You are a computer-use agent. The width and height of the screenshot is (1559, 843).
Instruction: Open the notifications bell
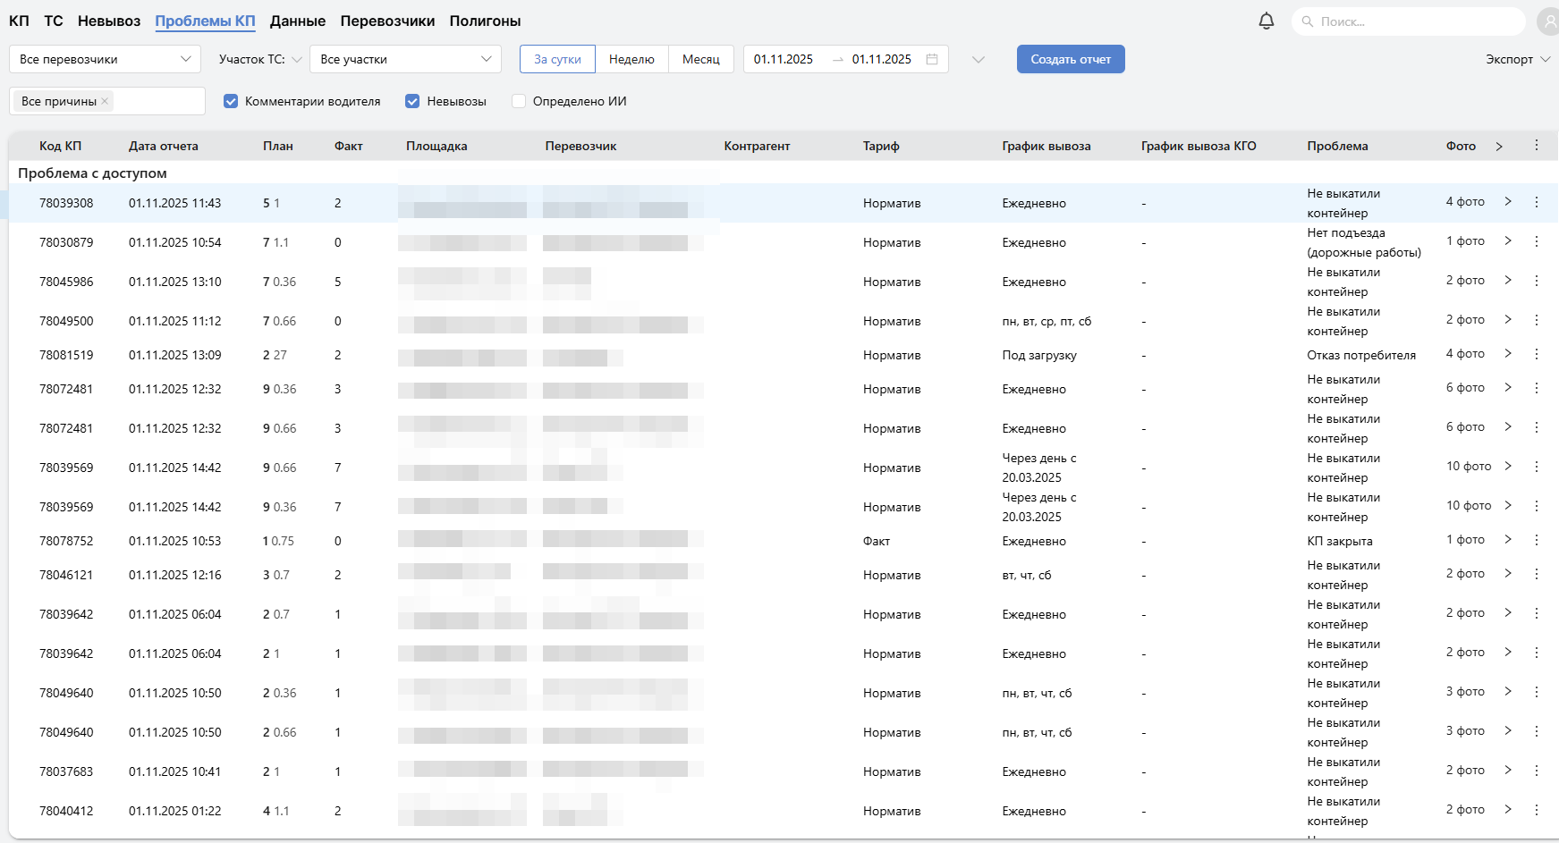pyautogui.click(x=1266, y=21)
